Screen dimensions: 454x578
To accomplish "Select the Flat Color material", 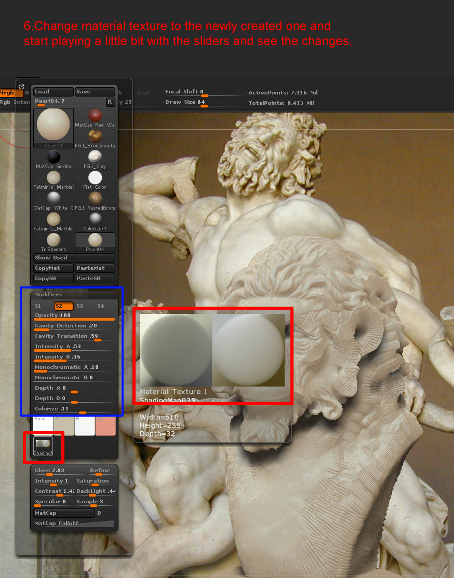I will pyautogui.click(x=95, y=180).
